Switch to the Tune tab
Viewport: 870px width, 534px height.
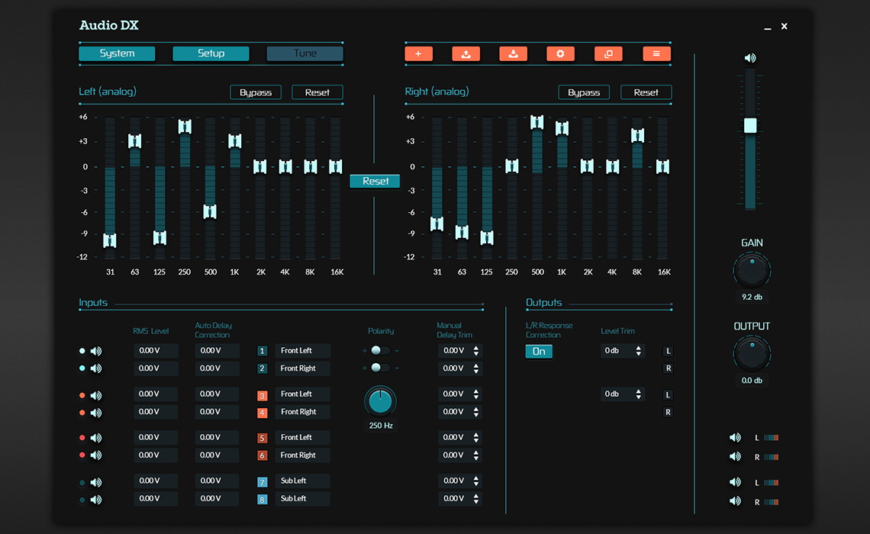pos(304,53)
